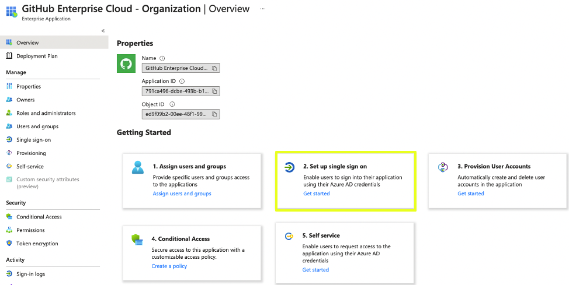Click the user icon on Assign users card
The height and width of the screenshot is (285, 569).
click(138, 167)
